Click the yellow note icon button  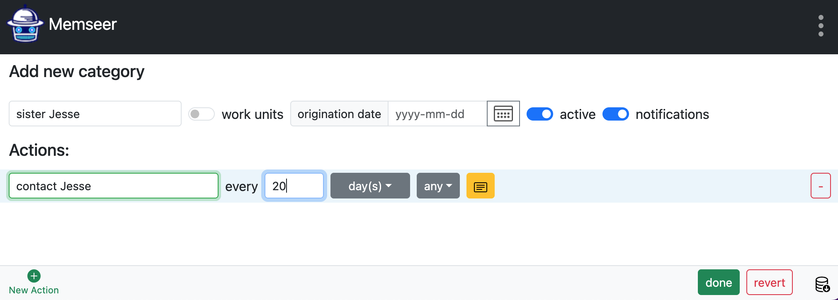[x=480, y=186]
